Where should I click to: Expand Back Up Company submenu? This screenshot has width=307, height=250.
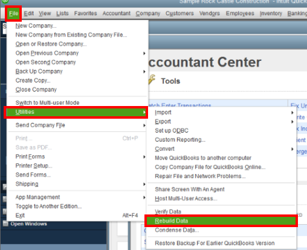(x=77, y=71)
